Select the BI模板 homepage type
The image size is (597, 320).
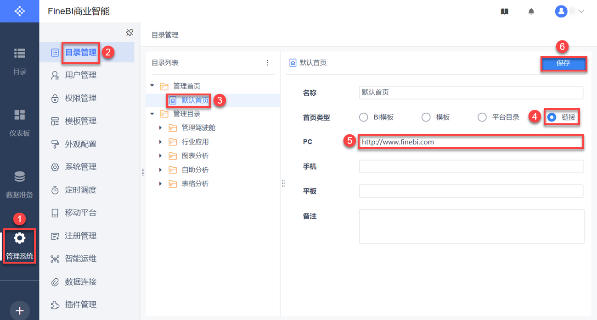click(x=364, y=117)
